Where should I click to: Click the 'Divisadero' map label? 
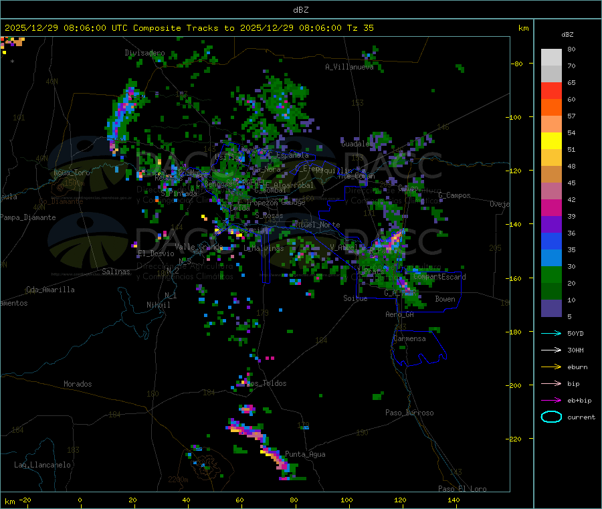[144, 53]
